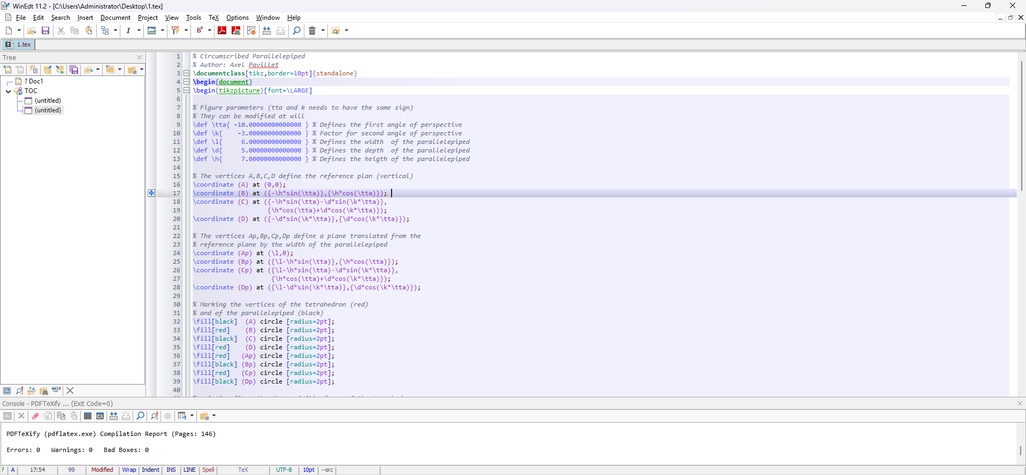The height and width of the screenshot is (475, 1026).
Task: Click the Save All icon in Tree toolbar
Action: point(74,70)
